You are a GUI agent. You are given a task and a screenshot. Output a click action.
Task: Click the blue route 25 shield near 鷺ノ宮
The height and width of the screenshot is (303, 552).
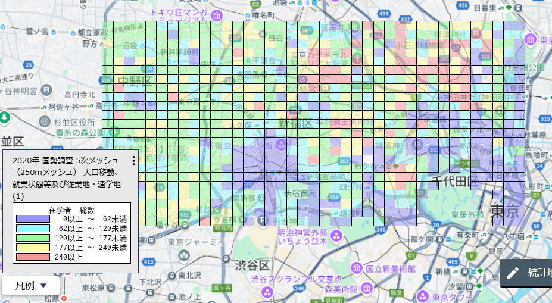[29, 65]
